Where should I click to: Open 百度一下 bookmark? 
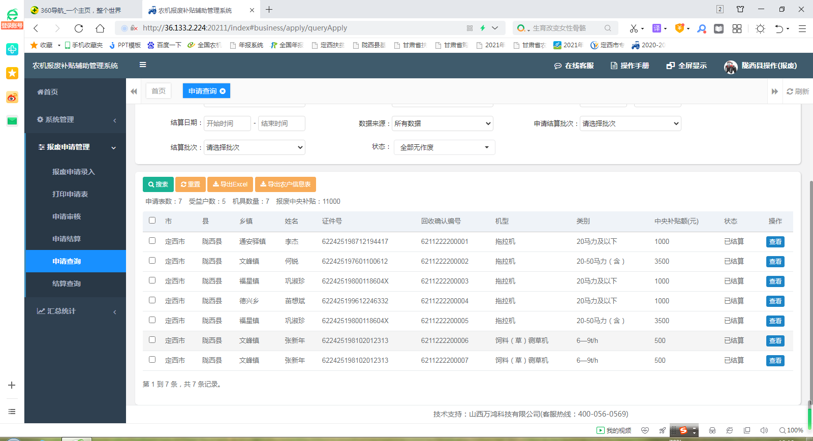[164, 45]
